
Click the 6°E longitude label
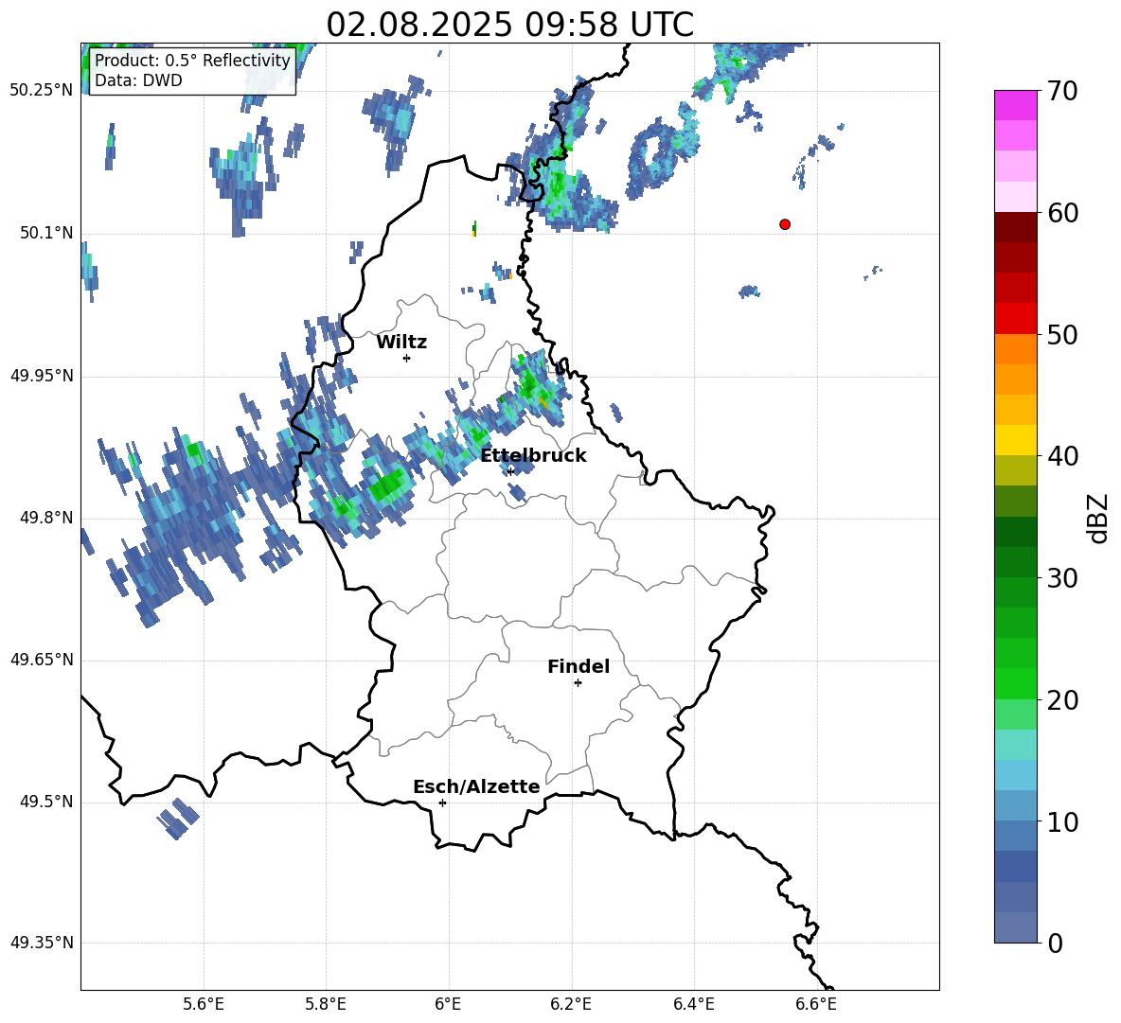(448, 1004)
